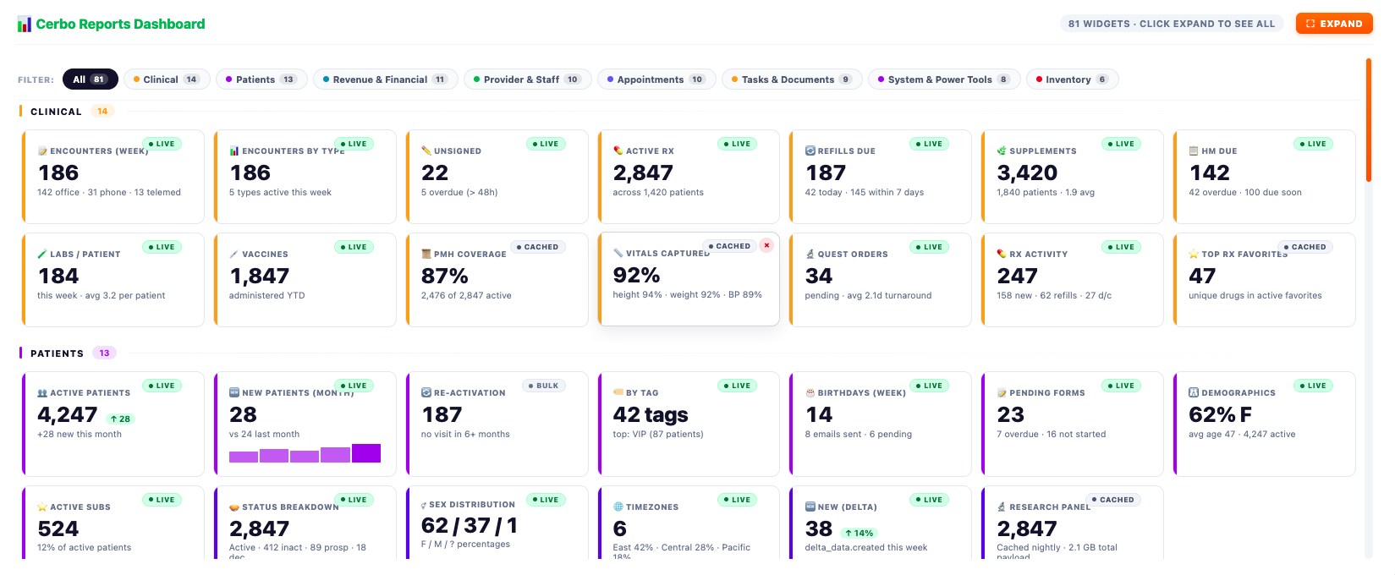This screenshot has height=575, width=1395.
Task: Click the HM Due calendar icon
Action: [1194, 151]
